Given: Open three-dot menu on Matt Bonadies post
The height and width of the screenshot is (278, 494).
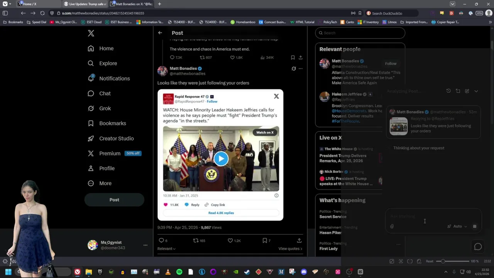Looking at the screenshot, I should [x=301, y=68].
